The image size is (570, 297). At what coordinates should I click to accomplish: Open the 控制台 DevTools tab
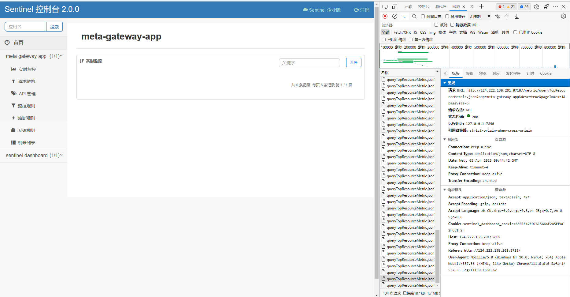(x=424, y=6)
